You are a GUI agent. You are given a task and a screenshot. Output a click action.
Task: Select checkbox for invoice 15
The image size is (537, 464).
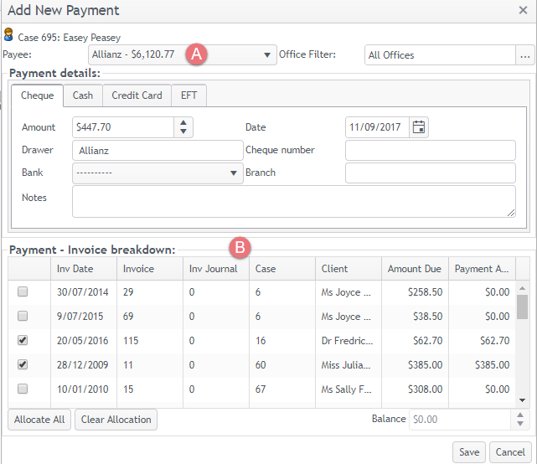tap(23, 389)
